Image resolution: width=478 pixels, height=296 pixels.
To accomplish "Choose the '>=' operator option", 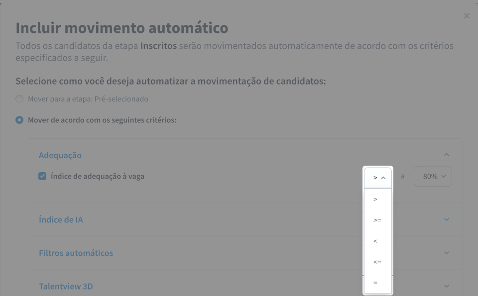I will 377,220.
